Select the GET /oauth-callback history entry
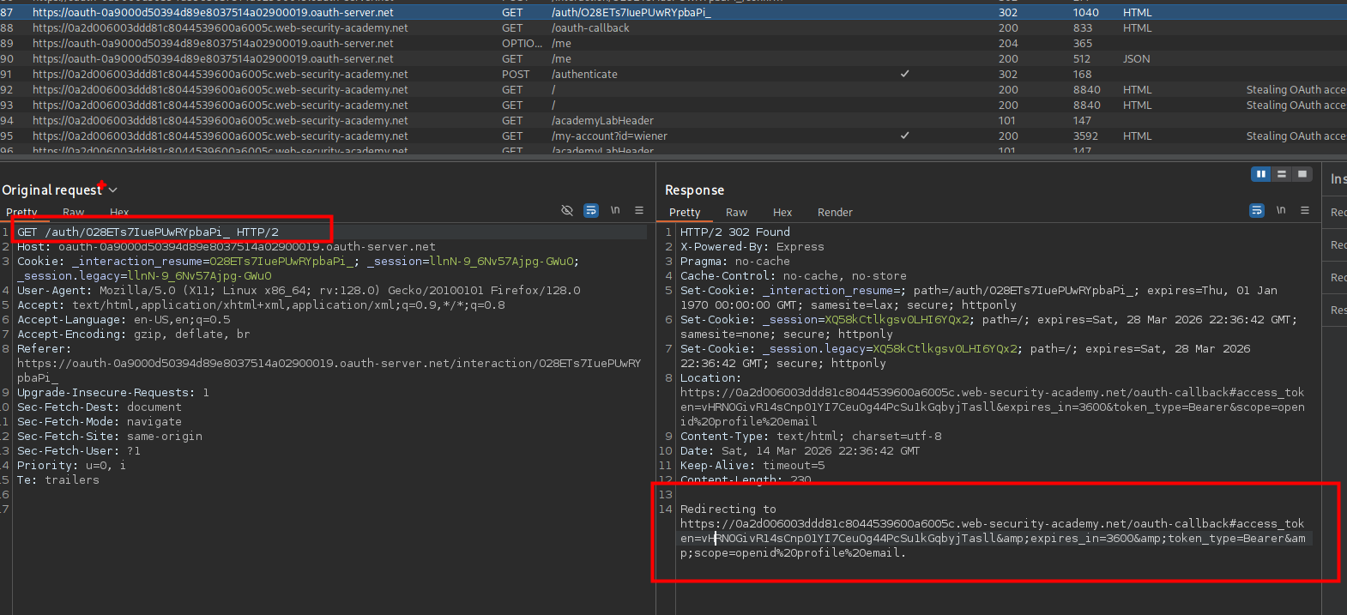This screenshot has width=1347, height=615. point(590,28)
